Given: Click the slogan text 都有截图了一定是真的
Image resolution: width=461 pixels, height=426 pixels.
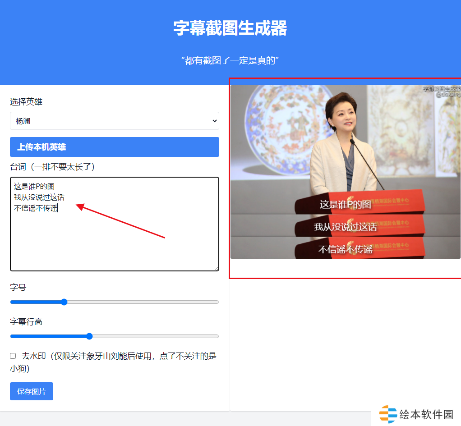Looking at the screenshot, I should coord(230,60).
